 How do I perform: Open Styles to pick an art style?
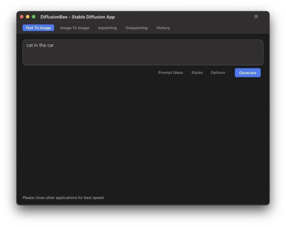(197, 73)
